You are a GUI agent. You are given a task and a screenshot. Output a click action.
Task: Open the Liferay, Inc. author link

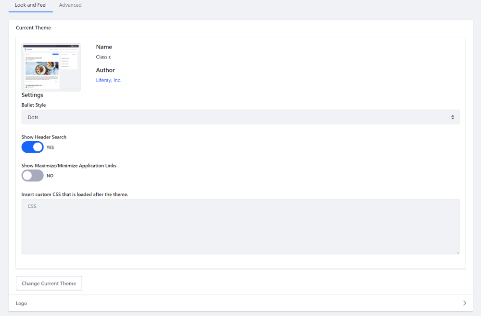pyautogui.click(x=109, y=80)
